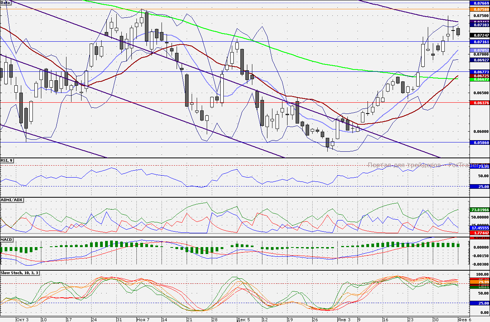This screenshot has width=490, height=322.
Task: Select the ADMI/ADX indicator panel label
Action: [x=12, y=200]
